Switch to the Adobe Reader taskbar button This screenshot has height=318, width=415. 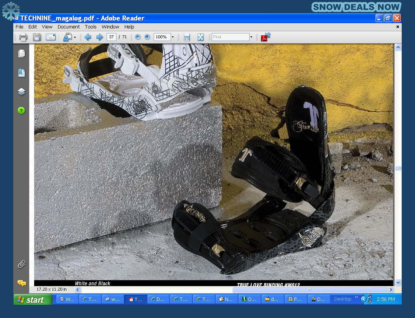pos(135,299)
